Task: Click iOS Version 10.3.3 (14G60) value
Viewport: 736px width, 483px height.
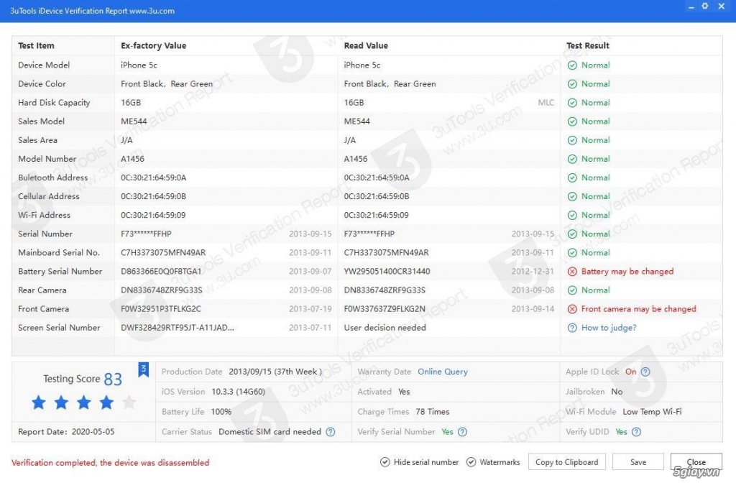Action: click(x=238, y=392)
